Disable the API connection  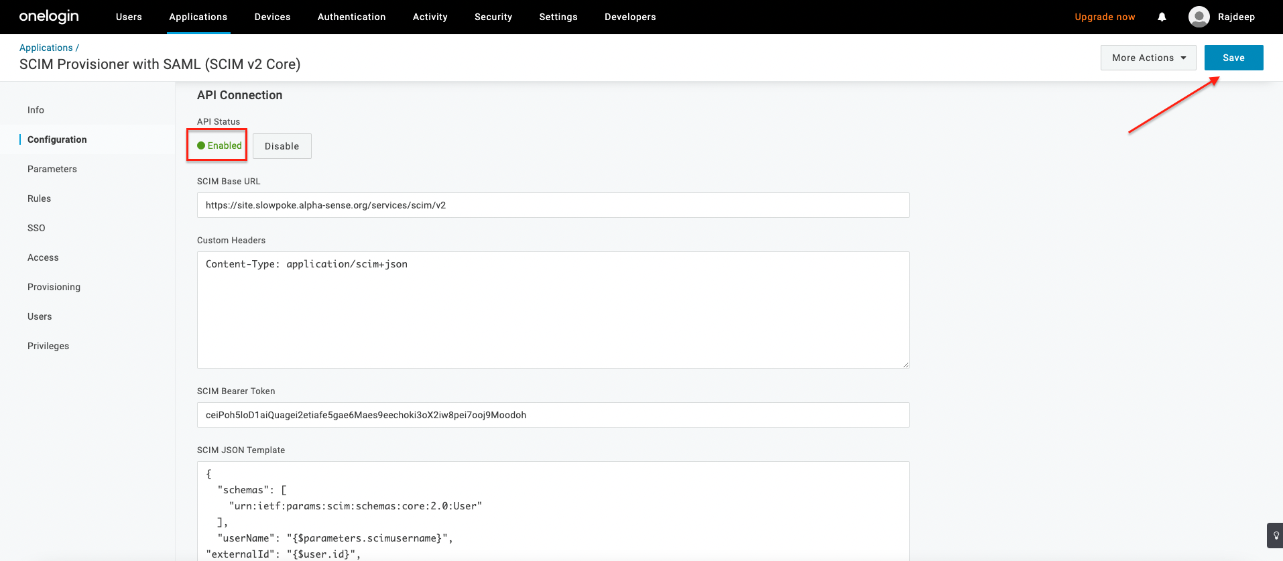point(282,146)
